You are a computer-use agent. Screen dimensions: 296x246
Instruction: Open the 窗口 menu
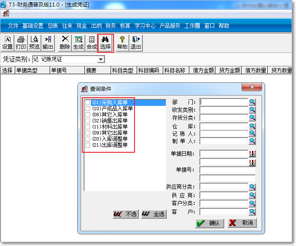click(x=209, y=26)
